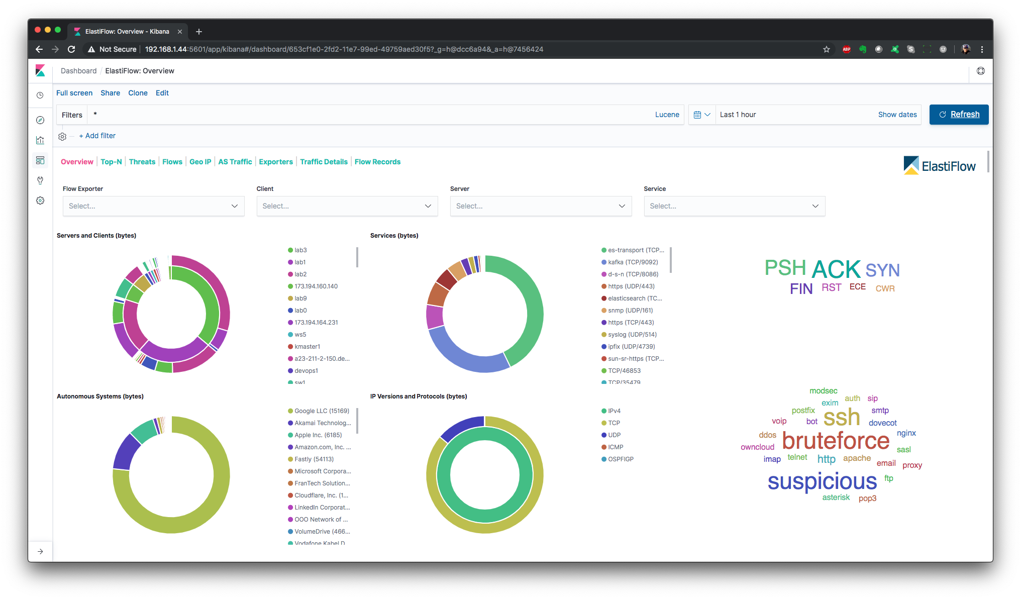Click the Google LLC legend color dot

(x=290, y=411)
